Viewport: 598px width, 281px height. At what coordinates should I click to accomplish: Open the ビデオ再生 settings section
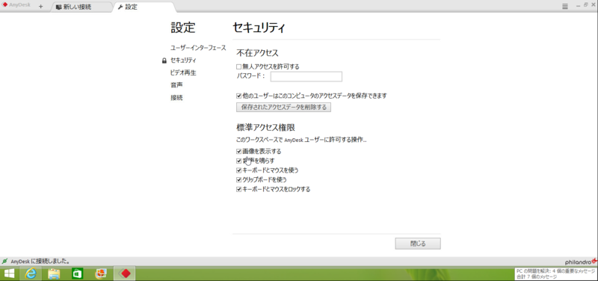[183, 72]
